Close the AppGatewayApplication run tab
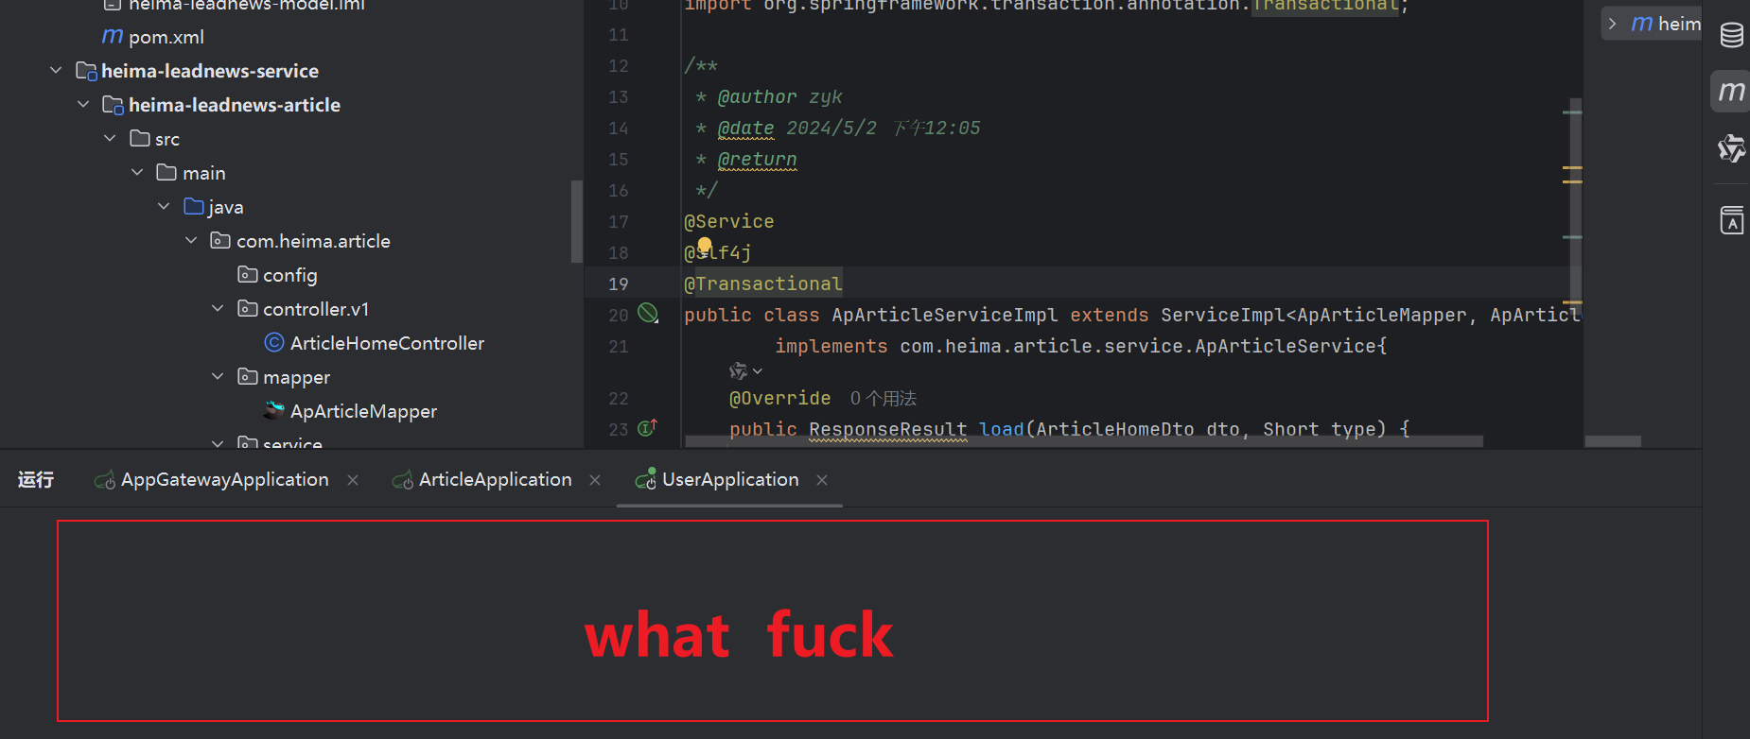The image size is (1750, 739). (x=353, y=480)
